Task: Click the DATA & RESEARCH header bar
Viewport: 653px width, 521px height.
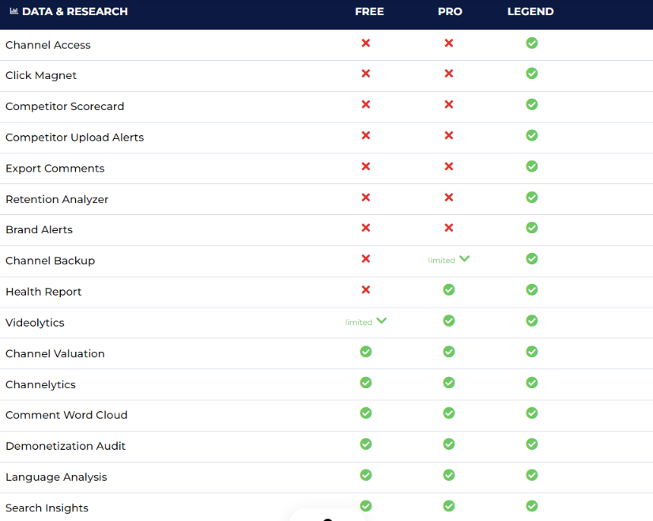Action: click(x=326, y=12)
